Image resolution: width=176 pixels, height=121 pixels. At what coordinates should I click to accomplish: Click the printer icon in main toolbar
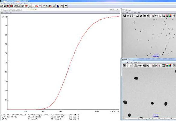[16, 6]
